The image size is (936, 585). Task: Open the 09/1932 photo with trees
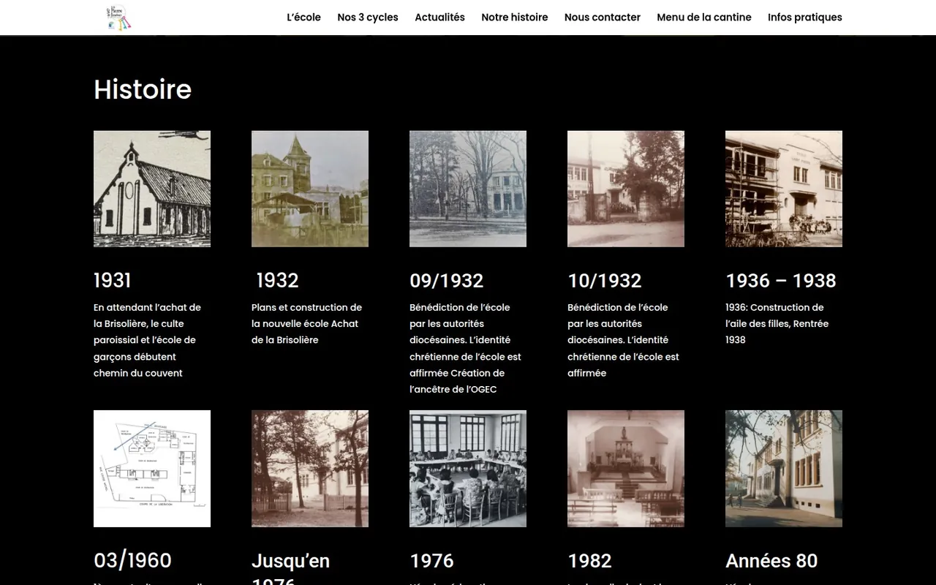(468, 189)
